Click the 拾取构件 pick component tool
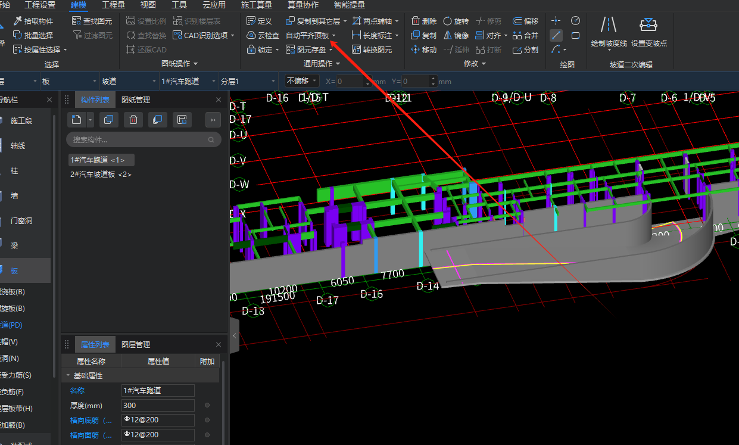739x445 pixels. click(x=33, y=21)
